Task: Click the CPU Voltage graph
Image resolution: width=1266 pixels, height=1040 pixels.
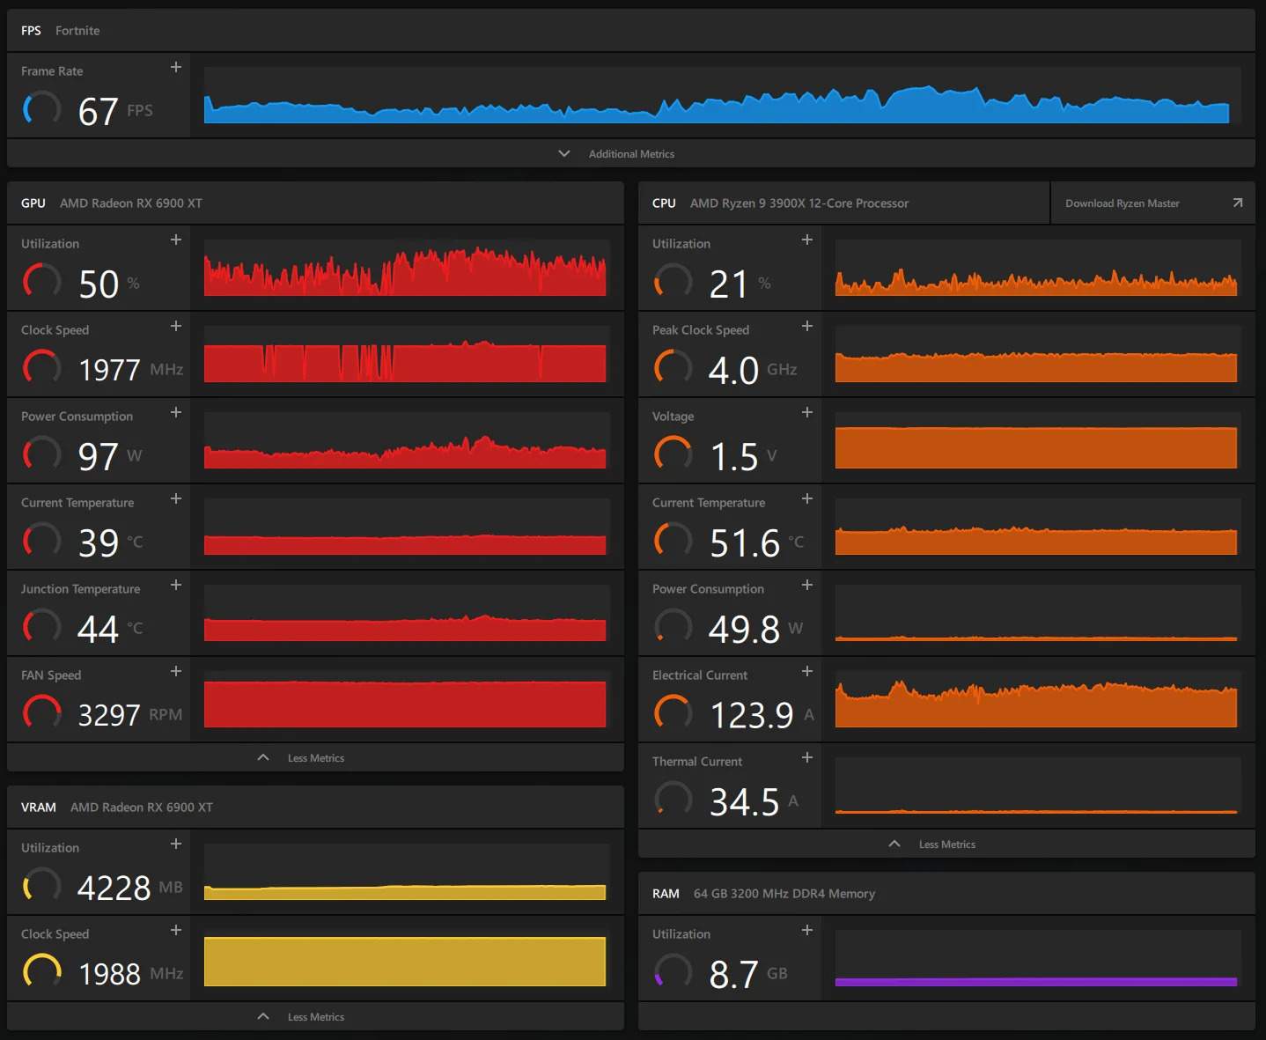Action: [x=1036, y=440]
